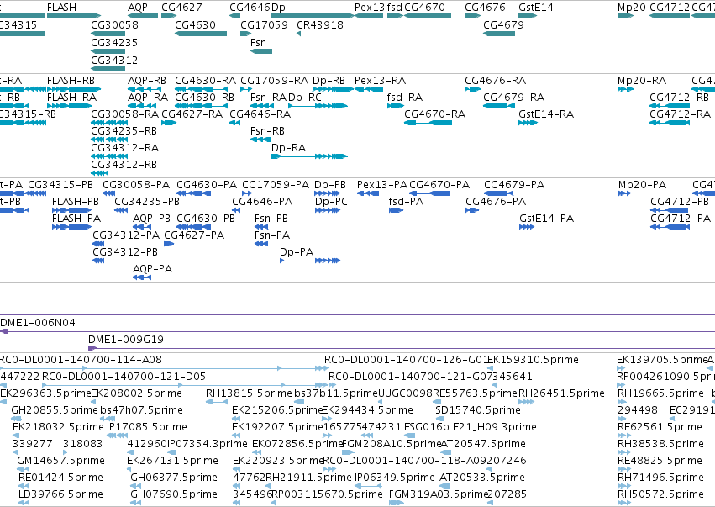The height and width of the screenshot is (507, 715).
Task: Open the CG4627-PA protein feature
Action: click(x=169, y=244)
